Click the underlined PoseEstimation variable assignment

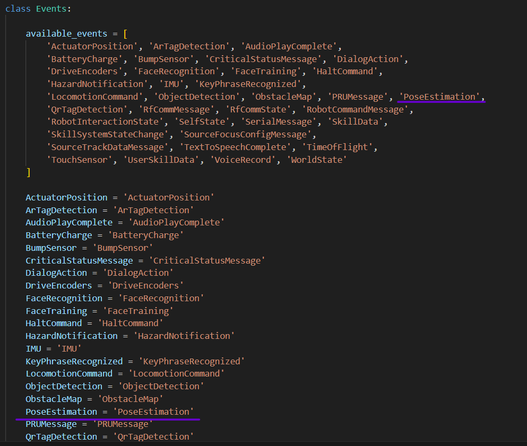61,412
